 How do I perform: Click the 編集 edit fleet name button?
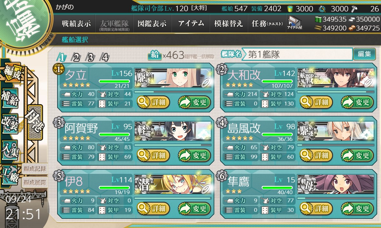pyautogui.click(x=364, y=54)
